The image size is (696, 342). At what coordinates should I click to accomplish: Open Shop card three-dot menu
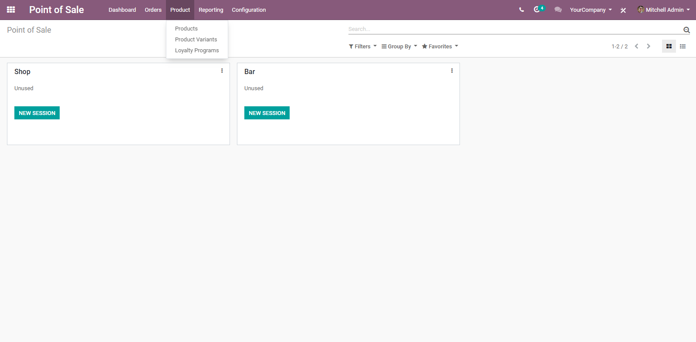[x=222, y=71]
